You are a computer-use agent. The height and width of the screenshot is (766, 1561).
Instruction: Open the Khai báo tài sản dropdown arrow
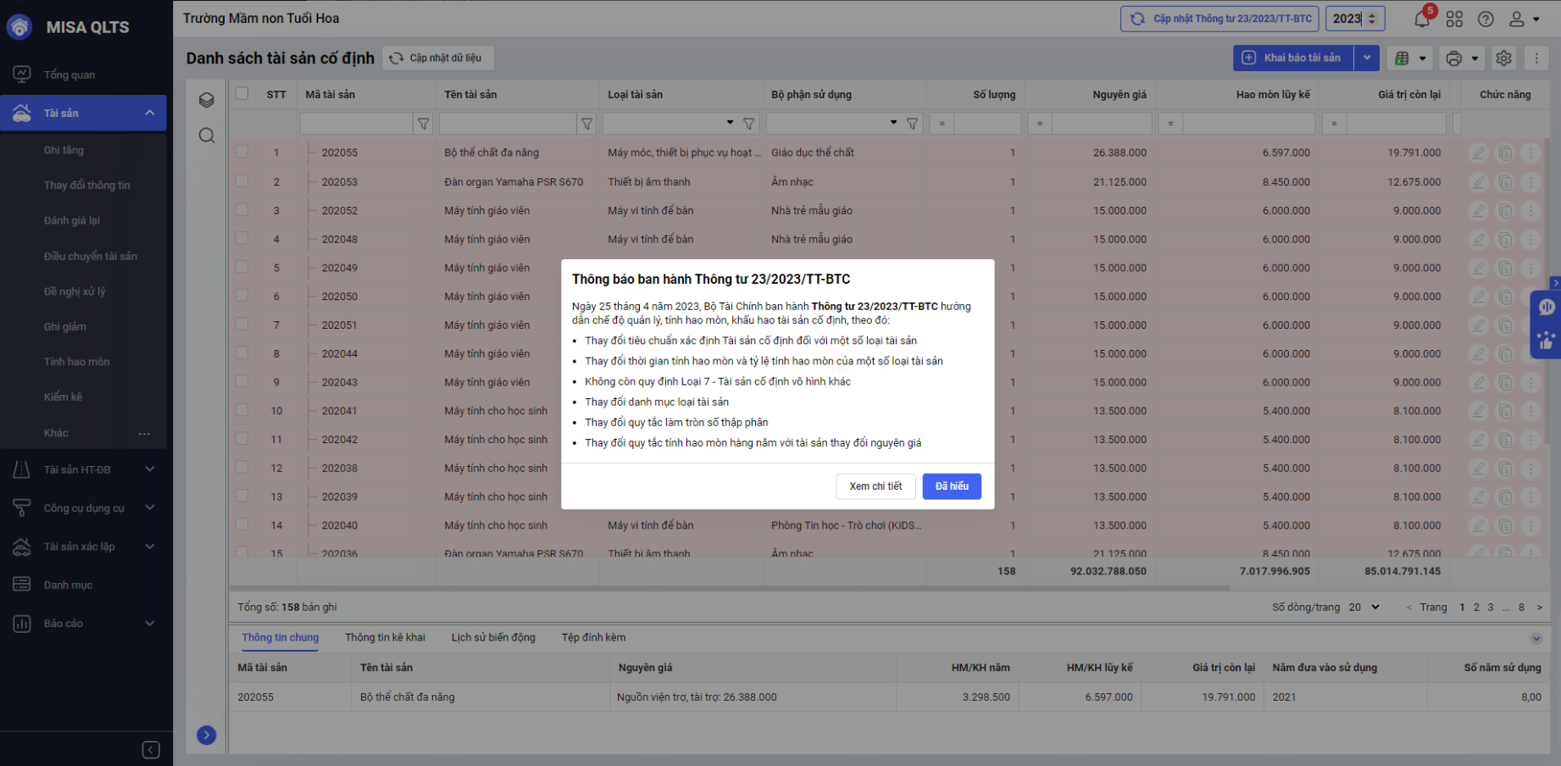[x=1367, y=58]
